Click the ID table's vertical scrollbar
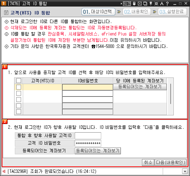The image size is (190, 176). click(x=171, y=96)
